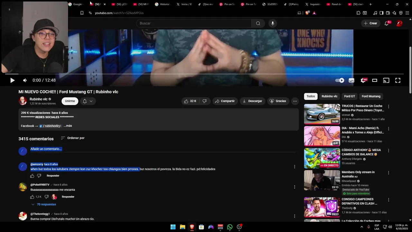Image resolution: width=412 pixels, height=232 pixels.
Task: Open Rubinho vlc channel avatar
Action: point(23,101)
